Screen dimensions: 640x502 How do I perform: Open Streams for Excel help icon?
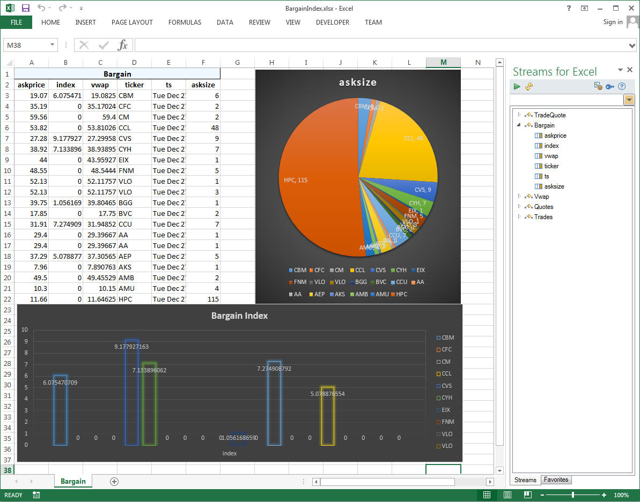click(622, 86)
